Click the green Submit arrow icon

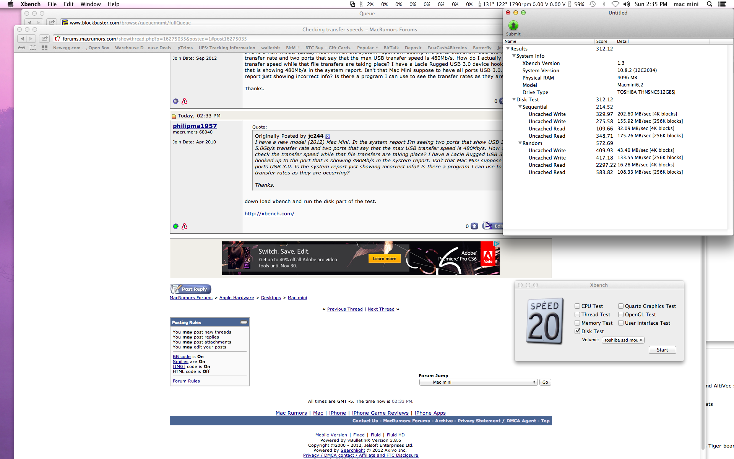513,26
